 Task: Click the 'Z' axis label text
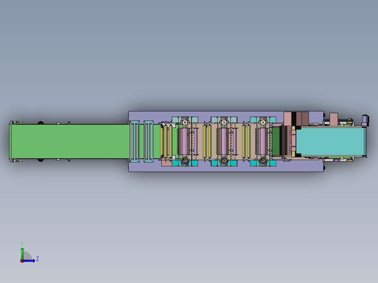(38, 259)
